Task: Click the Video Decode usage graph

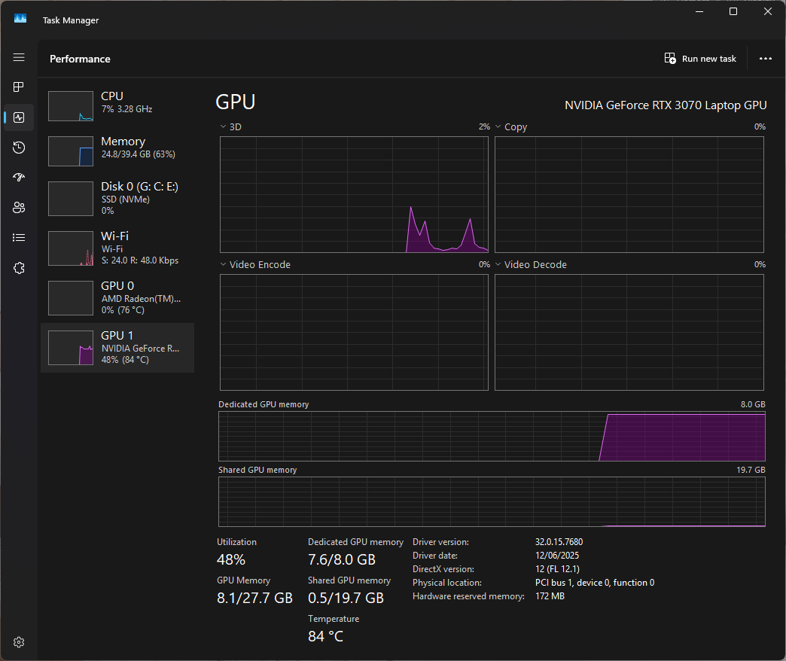Action: [x=629, y=332]
